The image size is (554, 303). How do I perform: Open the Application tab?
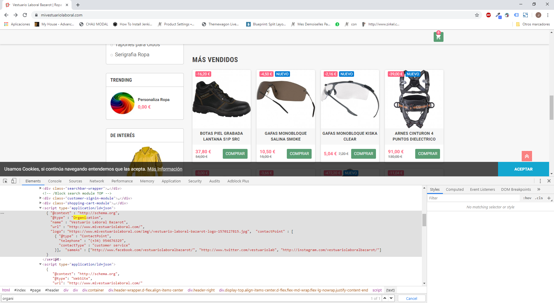pos(171,181)
